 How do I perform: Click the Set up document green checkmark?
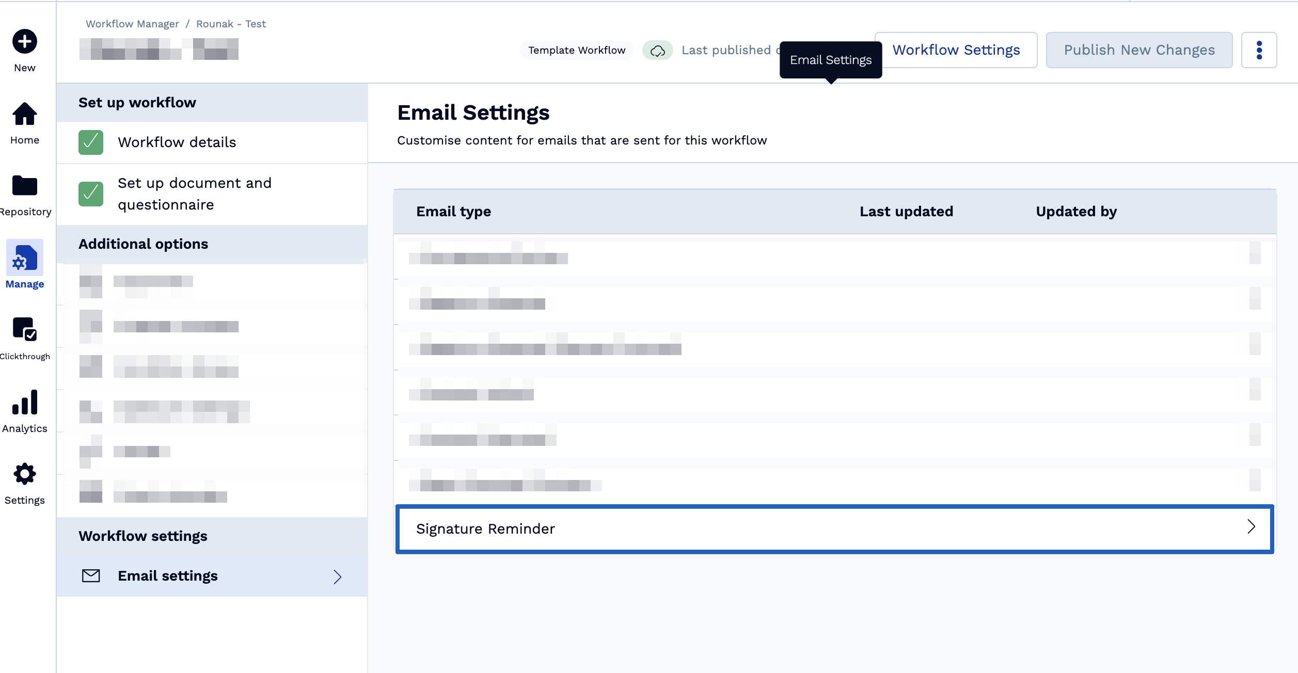point(91,194)
